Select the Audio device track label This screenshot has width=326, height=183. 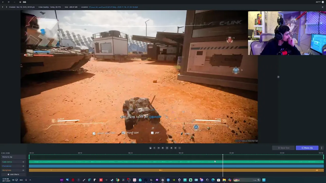point(7,162)
